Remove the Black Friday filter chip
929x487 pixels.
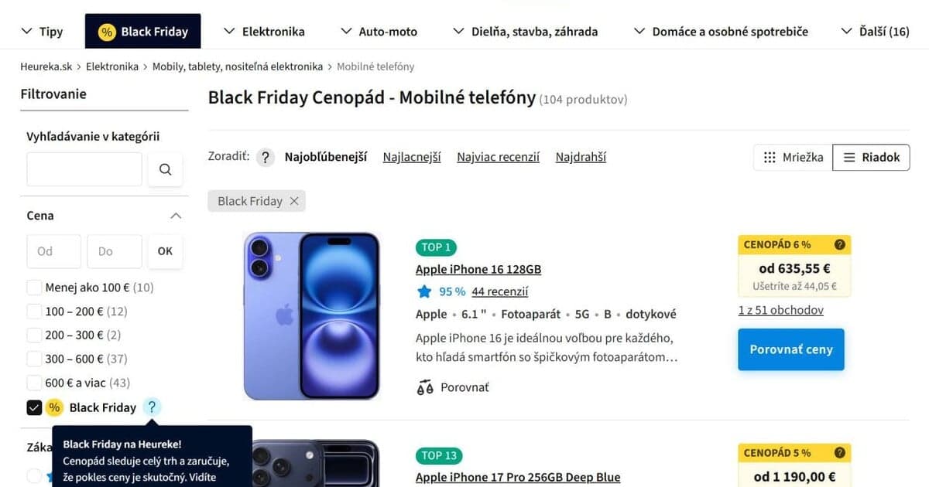coord(293,200)
